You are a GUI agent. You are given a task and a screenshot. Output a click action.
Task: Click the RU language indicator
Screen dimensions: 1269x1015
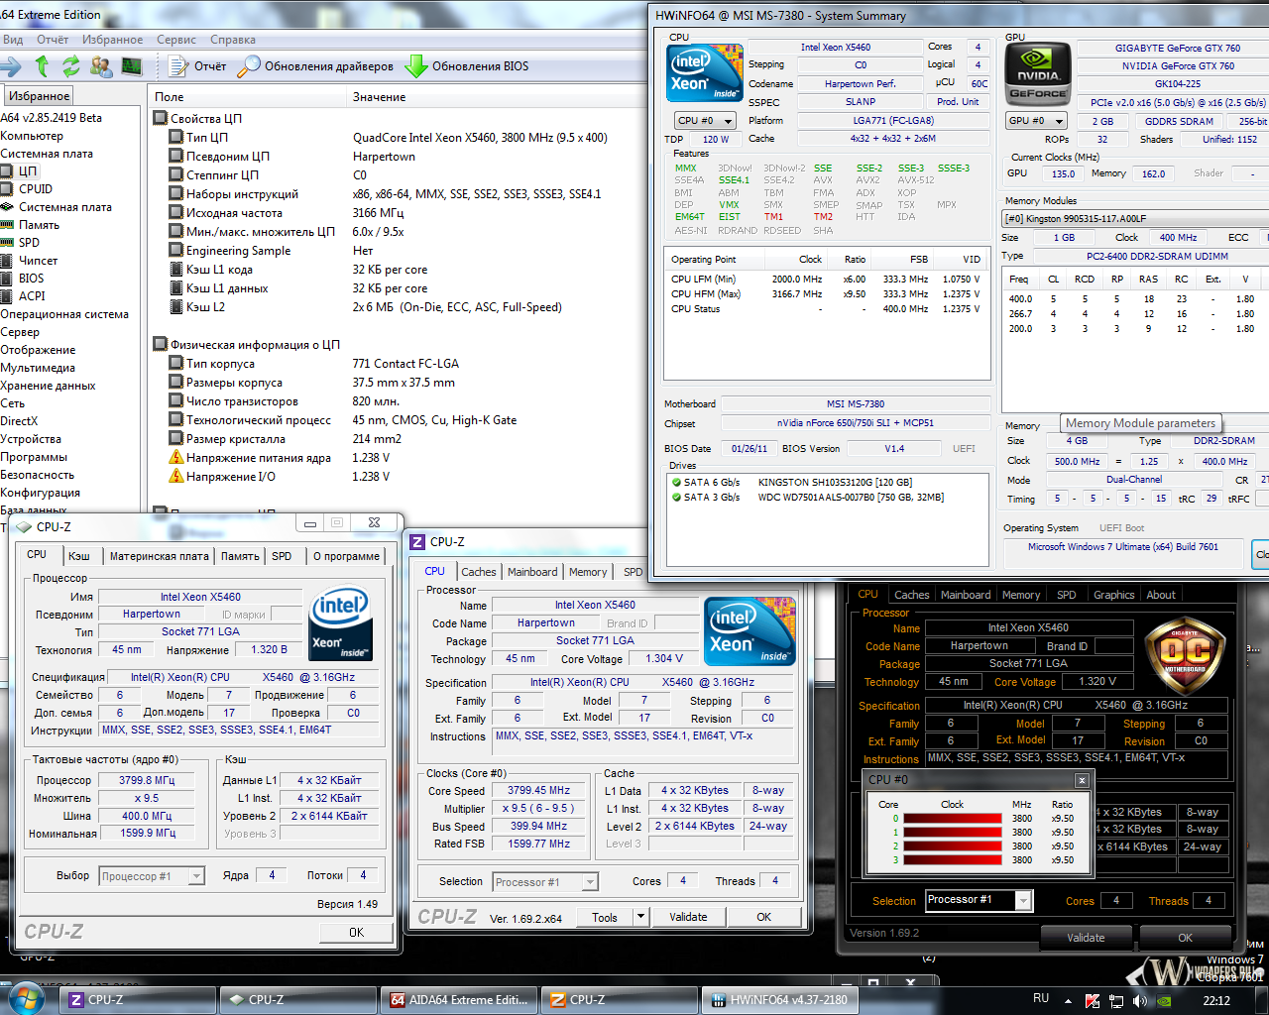point(1041,998)
